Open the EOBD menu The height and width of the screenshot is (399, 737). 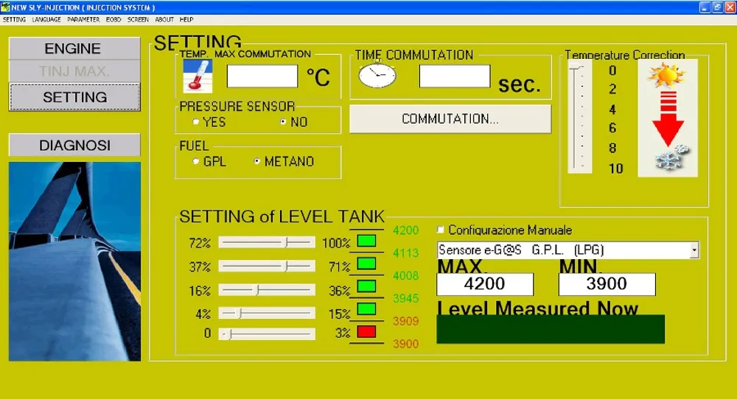113,20
